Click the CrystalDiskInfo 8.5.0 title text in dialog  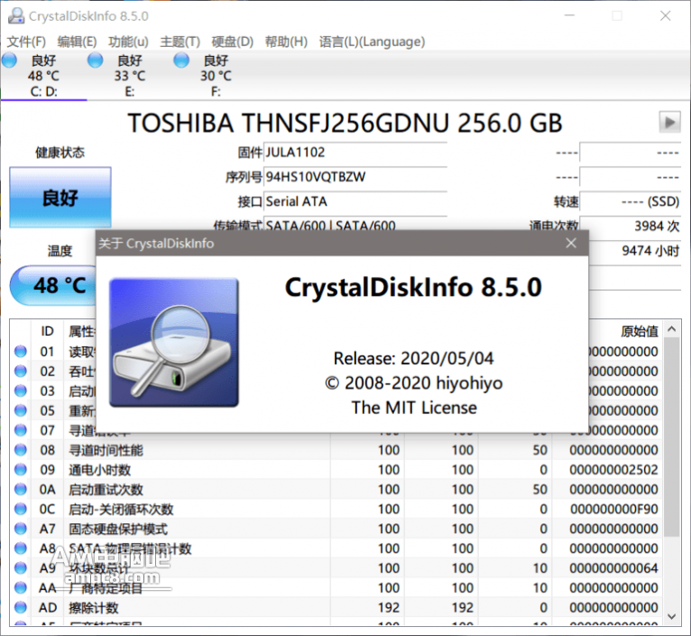click(x=413, y=288)
